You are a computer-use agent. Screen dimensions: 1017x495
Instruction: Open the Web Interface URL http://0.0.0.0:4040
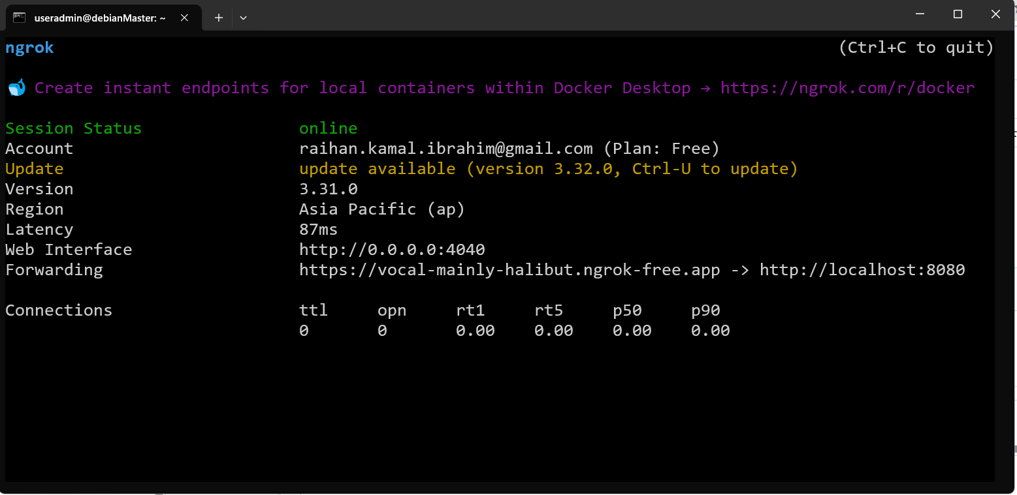click(392, 250)
